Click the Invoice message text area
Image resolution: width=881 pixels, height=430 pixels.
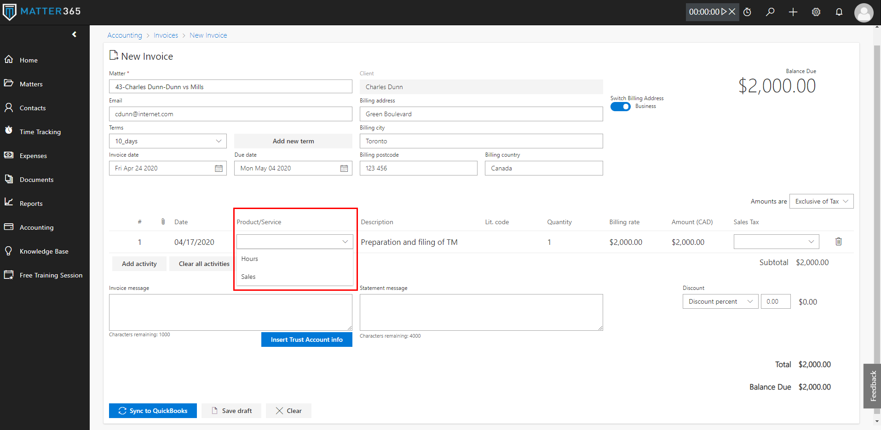point(230,312)
